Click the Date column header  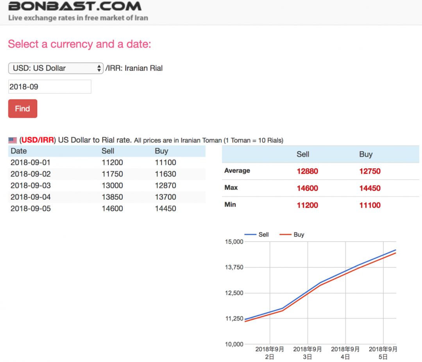coord(19,151)
